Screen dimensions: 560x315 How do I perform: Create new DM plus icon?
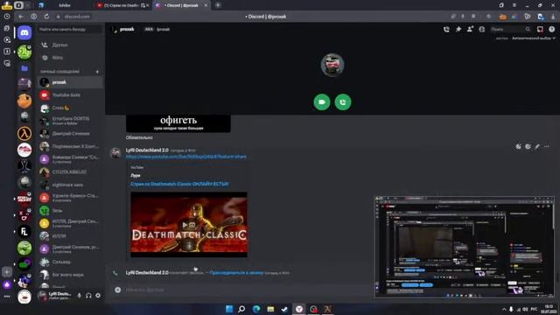97,72
